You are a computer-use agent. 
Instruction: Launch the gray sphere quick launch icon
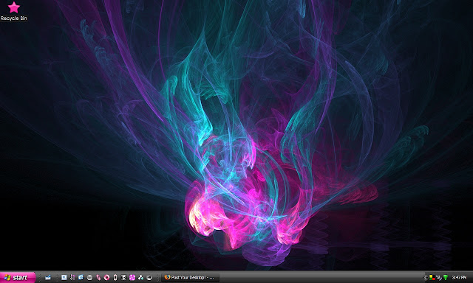pyautogui.click(x=149, y=277)
